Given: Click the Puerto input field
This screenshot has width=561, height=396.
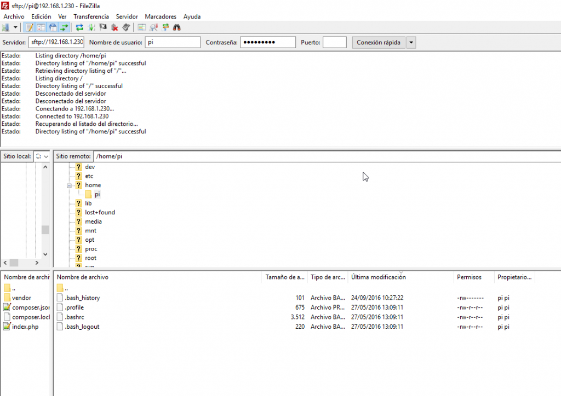Looking at the screenshot, I should point(334,42).
